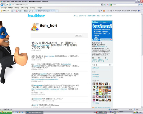Expand the address bar history dropdown
This screenshot has width=143, height=114.
point(102,5)
